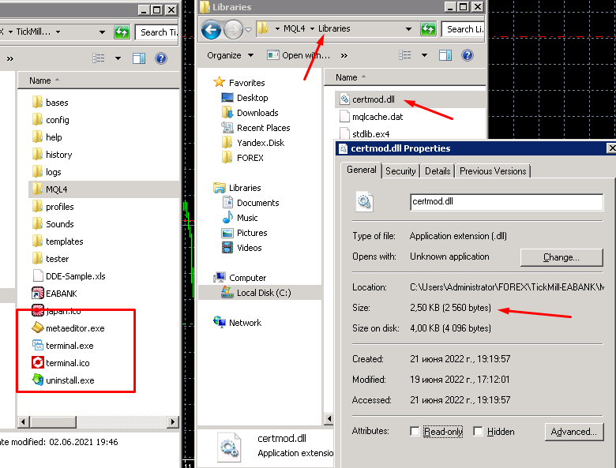Click the right scroll arrow in TickMill window

(172, 422)
